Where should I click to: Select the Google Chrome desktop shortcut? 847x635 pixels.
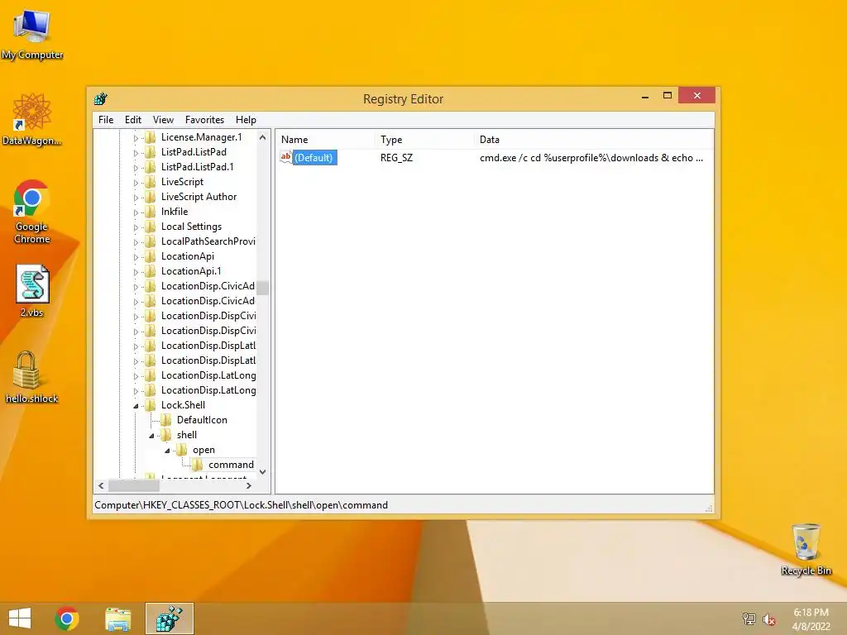click(x=32, y=211)
